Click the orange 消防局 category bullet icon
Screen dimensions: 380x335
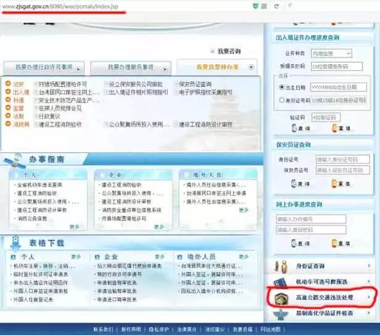click(7, 124)
